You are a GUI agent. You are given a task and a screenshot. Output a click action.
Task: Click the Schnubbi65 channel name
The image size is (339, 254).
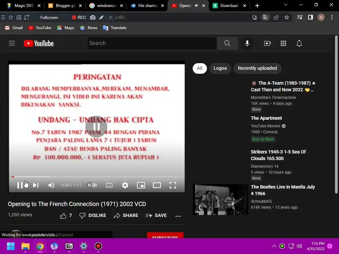[261, 201]
